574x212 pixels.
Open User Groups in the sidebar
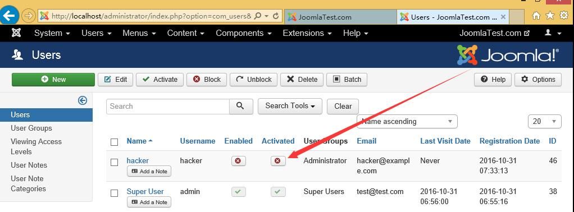(31, 128)
